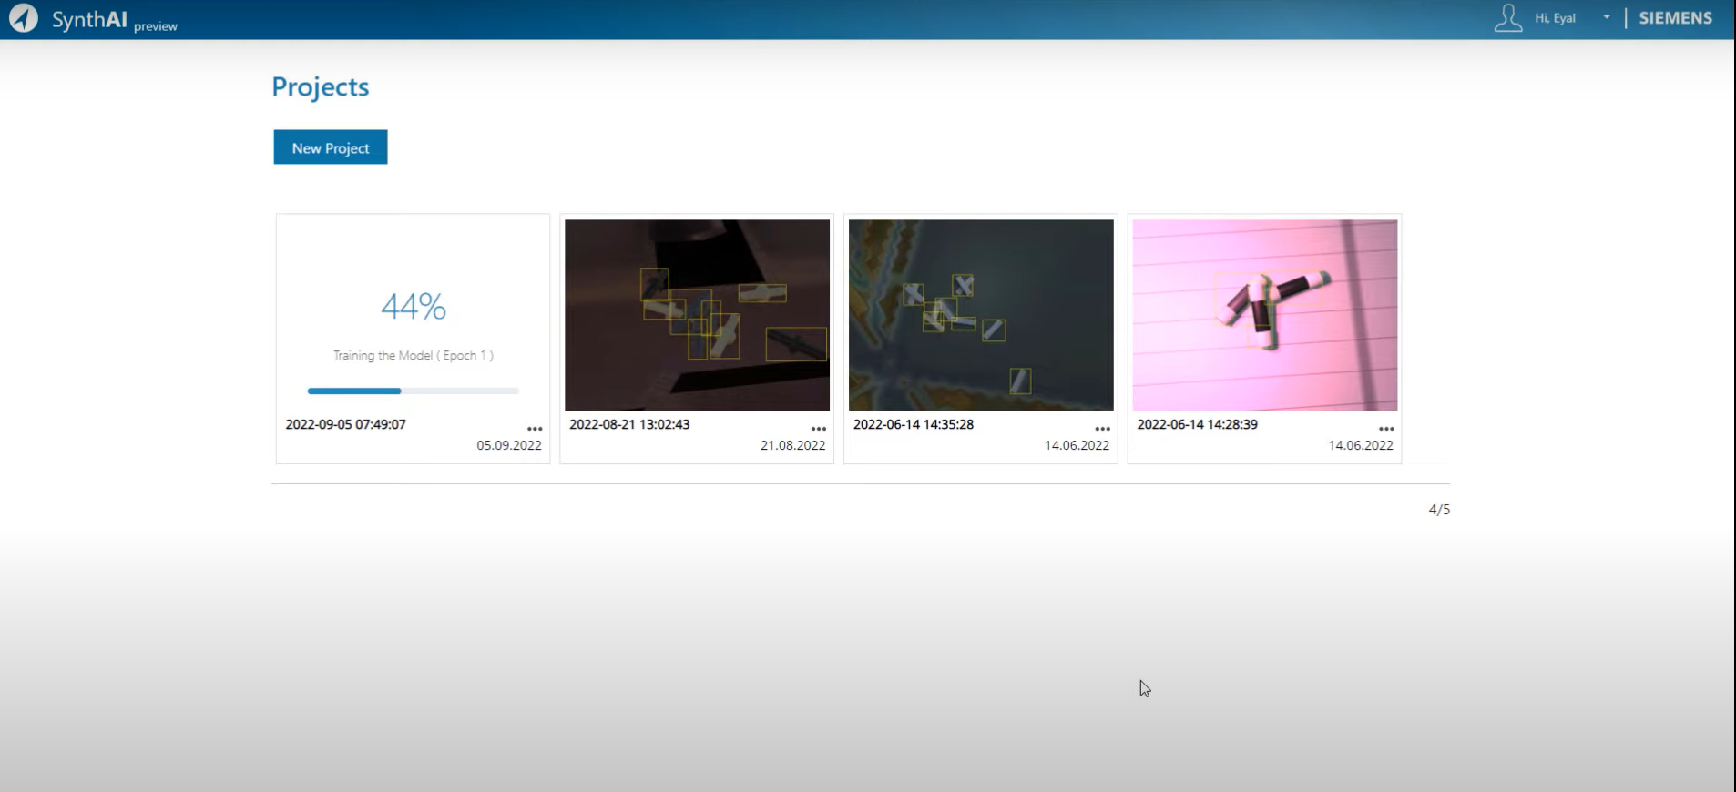This screenshot has width=1736, height=792.
Task: Click the SIEMENS brand logo
Action: click(1675, 18)
